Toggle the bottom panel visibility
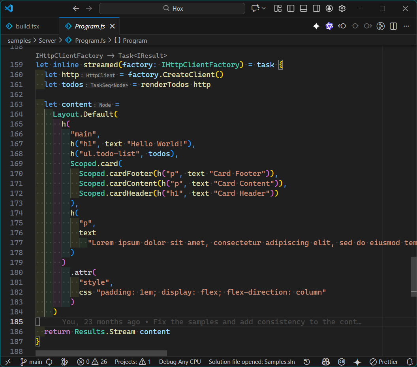 303,8
